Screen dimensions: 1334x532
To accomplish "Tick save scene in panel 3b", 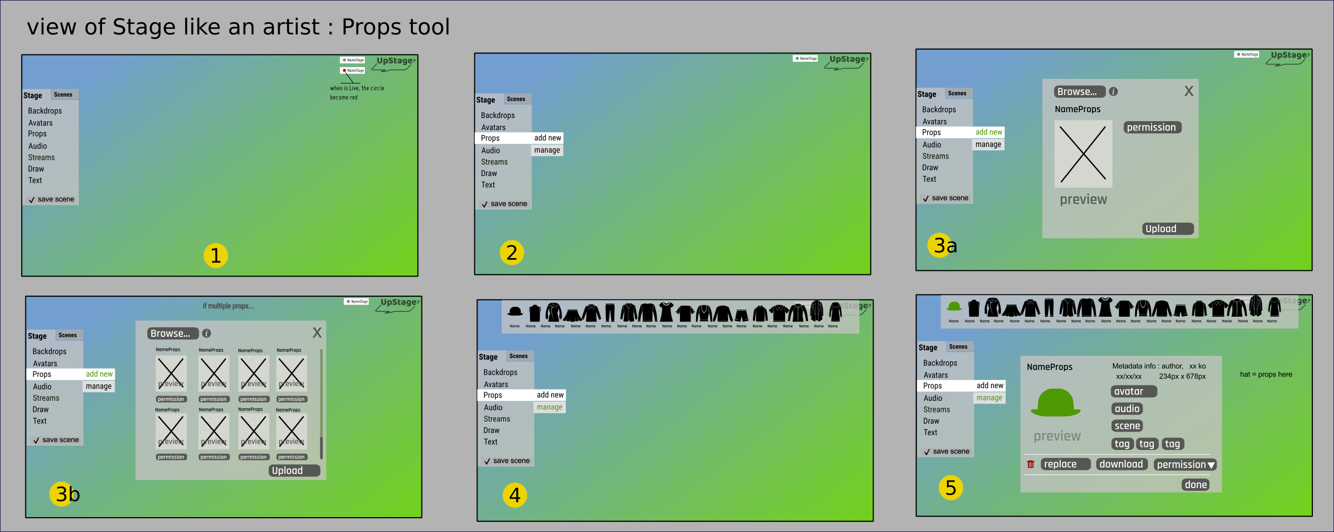I will tap(56, 439).
